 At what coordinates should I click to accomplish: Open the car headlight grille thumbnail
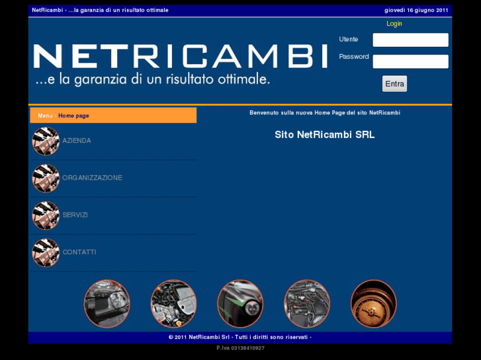coord(107,303)
